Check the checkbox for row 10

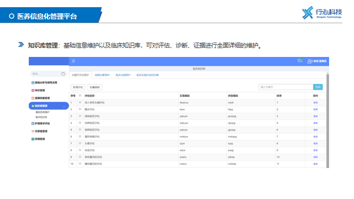80,164
